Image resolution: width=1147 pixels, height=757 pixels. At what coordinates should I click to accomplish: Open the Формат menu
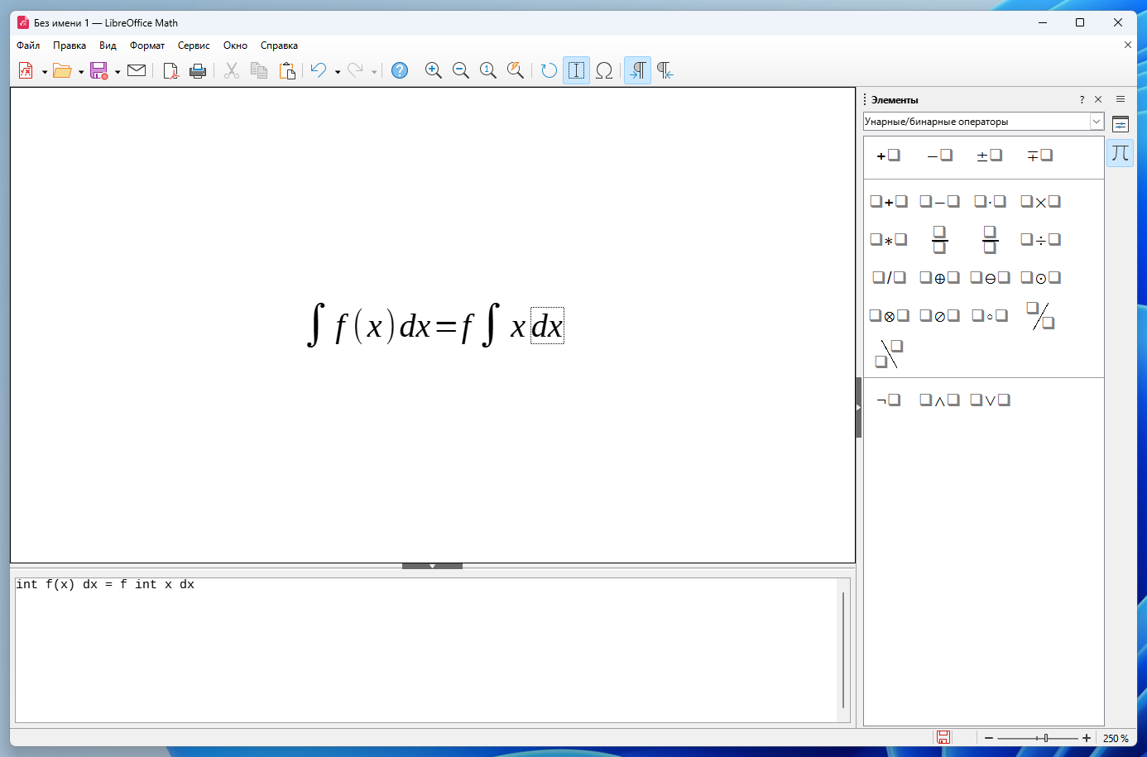[x=147, y=46]
